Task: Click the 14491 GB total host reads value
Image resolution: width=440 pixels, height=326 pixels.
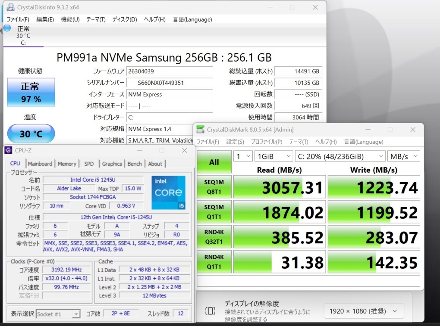Action: click(x=298, y=71)
